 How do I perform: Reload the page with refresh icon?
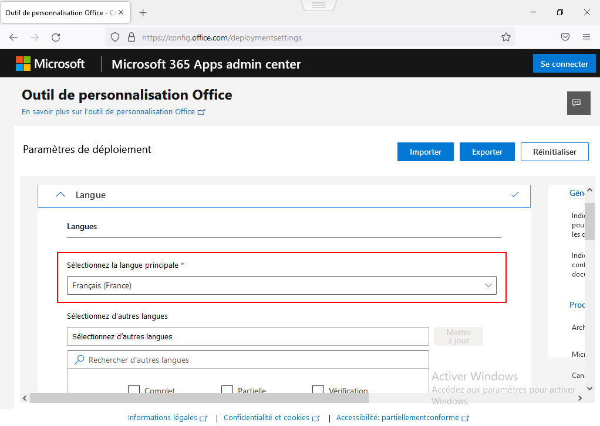56,37
